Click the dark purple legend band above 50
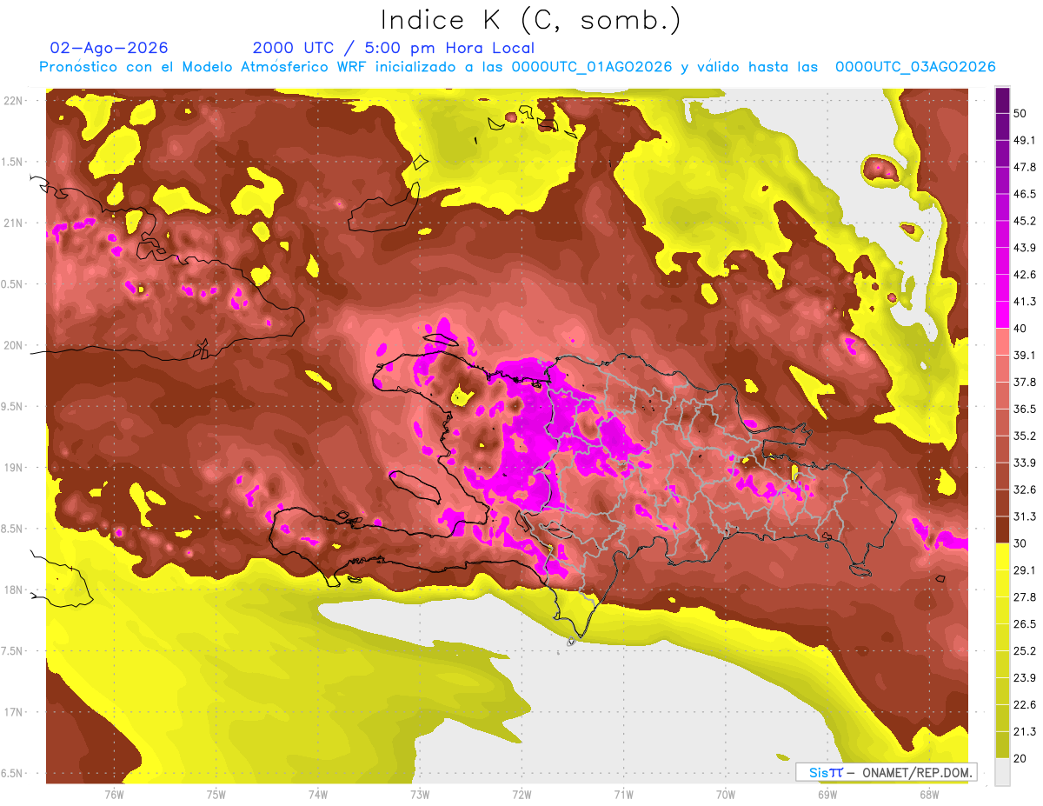 (1003, 100)
